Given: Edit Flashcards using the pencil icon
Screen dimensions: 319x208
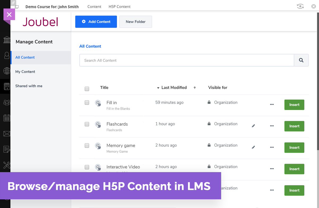Looking at the screenshot, I should pyautogui.click(x=253, y=126).
